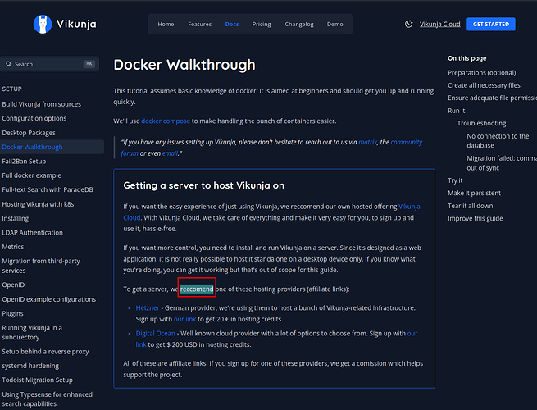Go to the Pricing page tab

pos(262,25)
